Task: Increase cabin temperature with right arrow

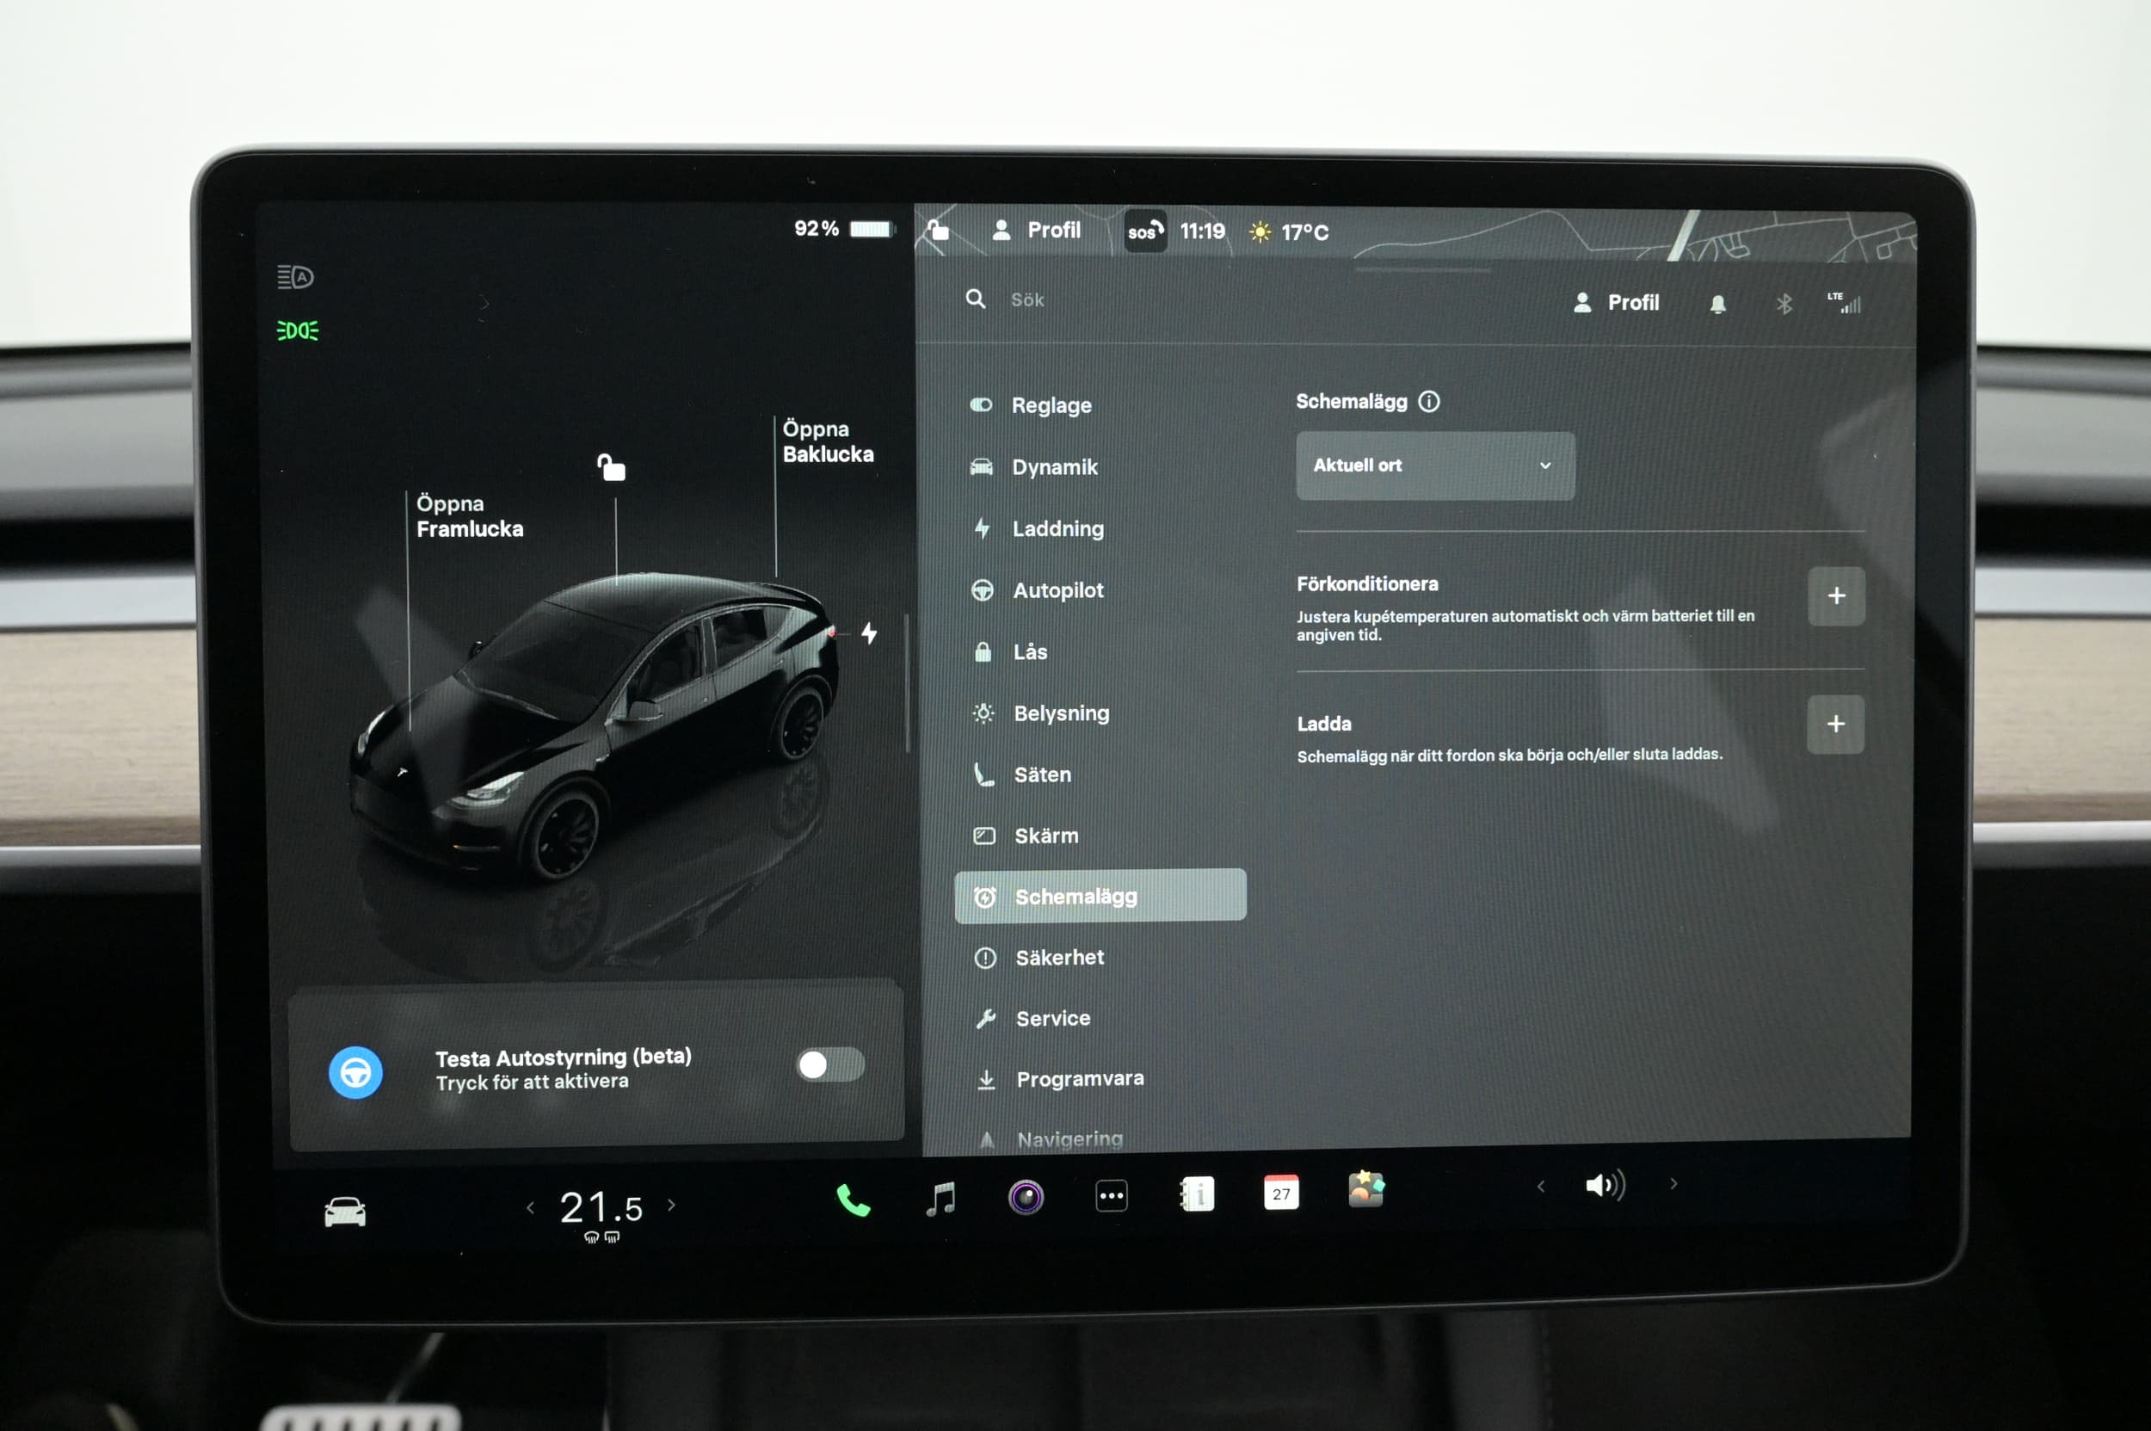Action: tap(672, 1205)
